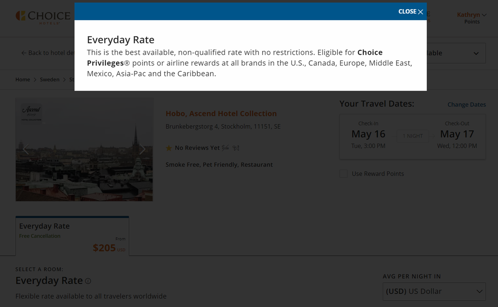Click the previous photo arrow on carousel
The height and width of the screenshot is (307, 498).
click(x=26, y=149)
